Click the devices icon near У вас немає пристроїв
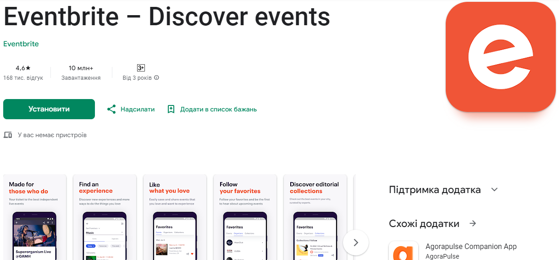The image size is (559, 260). [x=8, y=135]
